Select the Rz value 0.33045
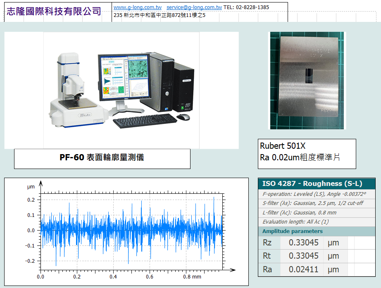 303,243
